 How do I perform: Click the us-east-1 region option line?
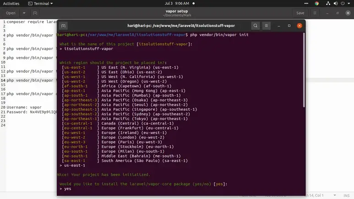click(120, 67)
